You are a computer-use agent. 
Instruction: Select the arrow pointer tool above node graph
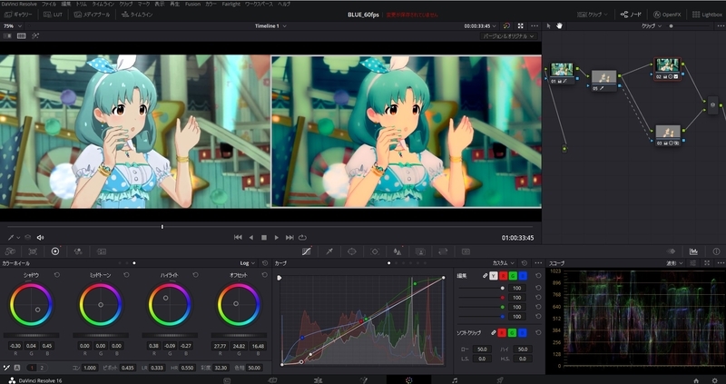[549, 26]
